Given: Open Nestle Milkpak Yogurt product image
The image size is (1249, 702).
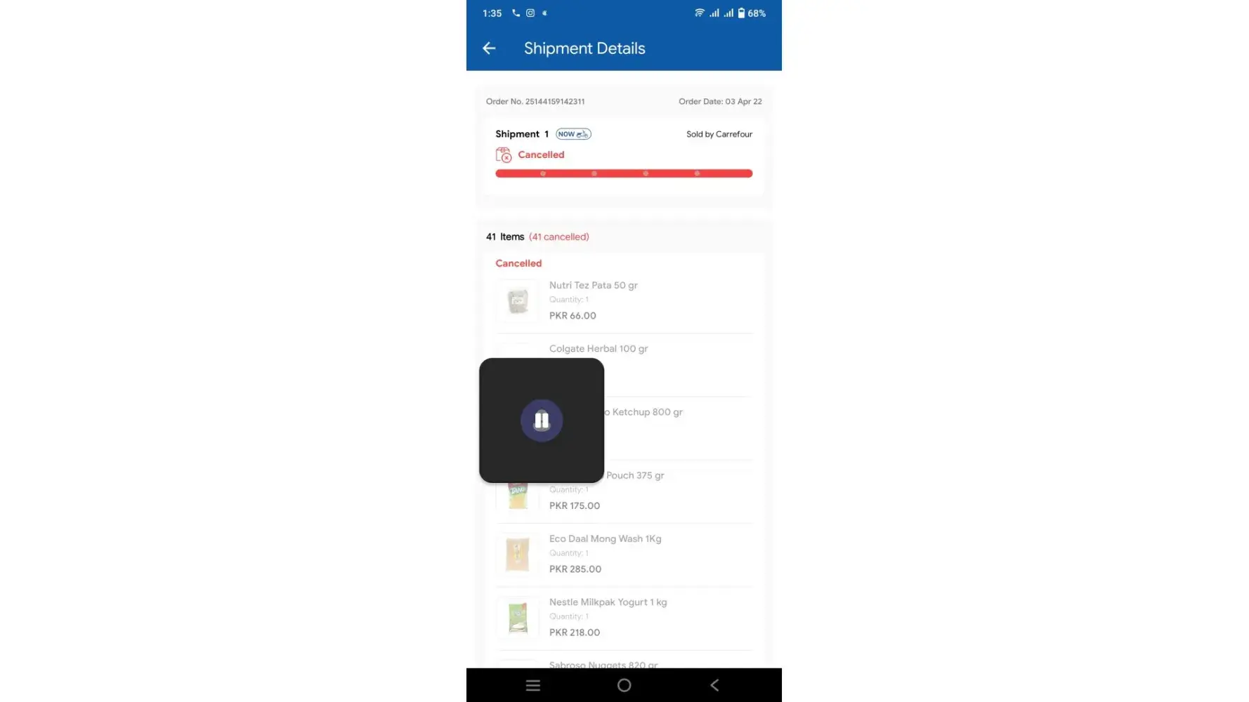Looking at the screenshot, I should coord(518,618).
